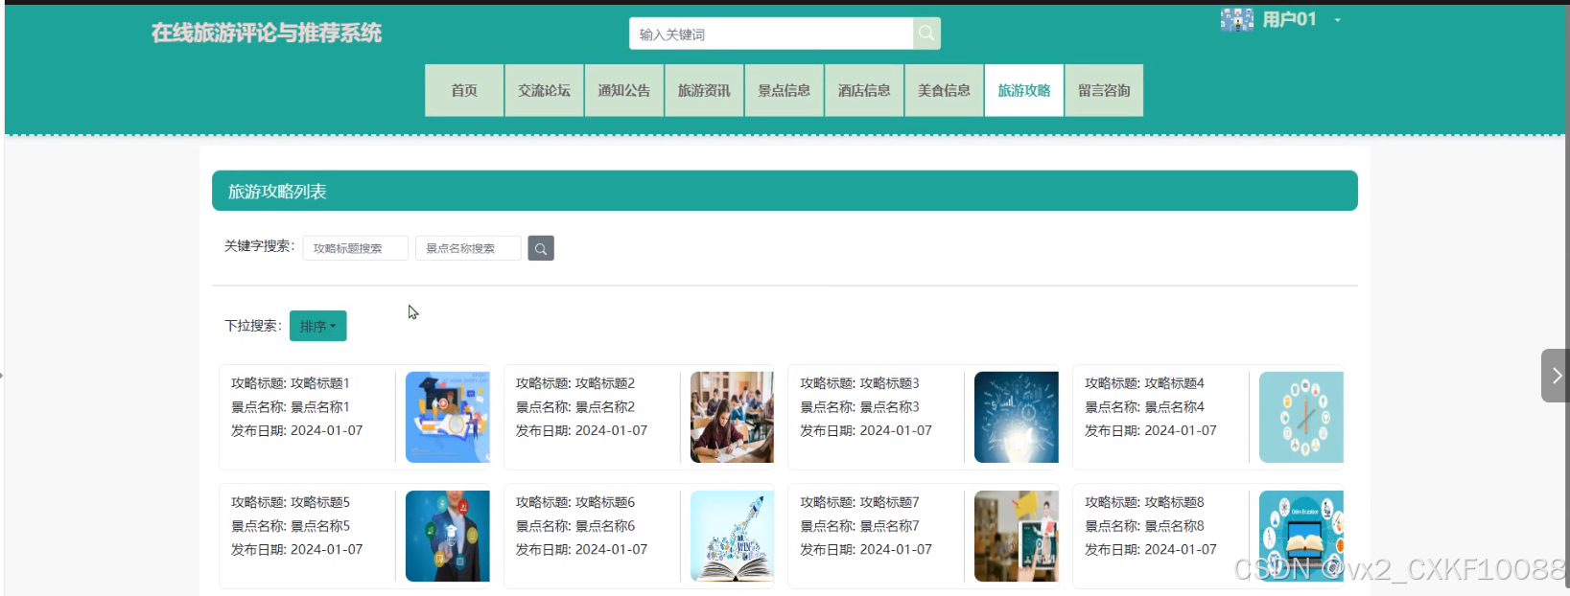Click the text 攻略标题: 攻略标题2

[x=575, y=383]
